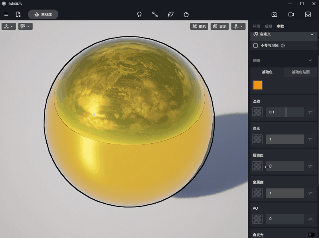Click the 粗糙度 value input field

(285, 166)
